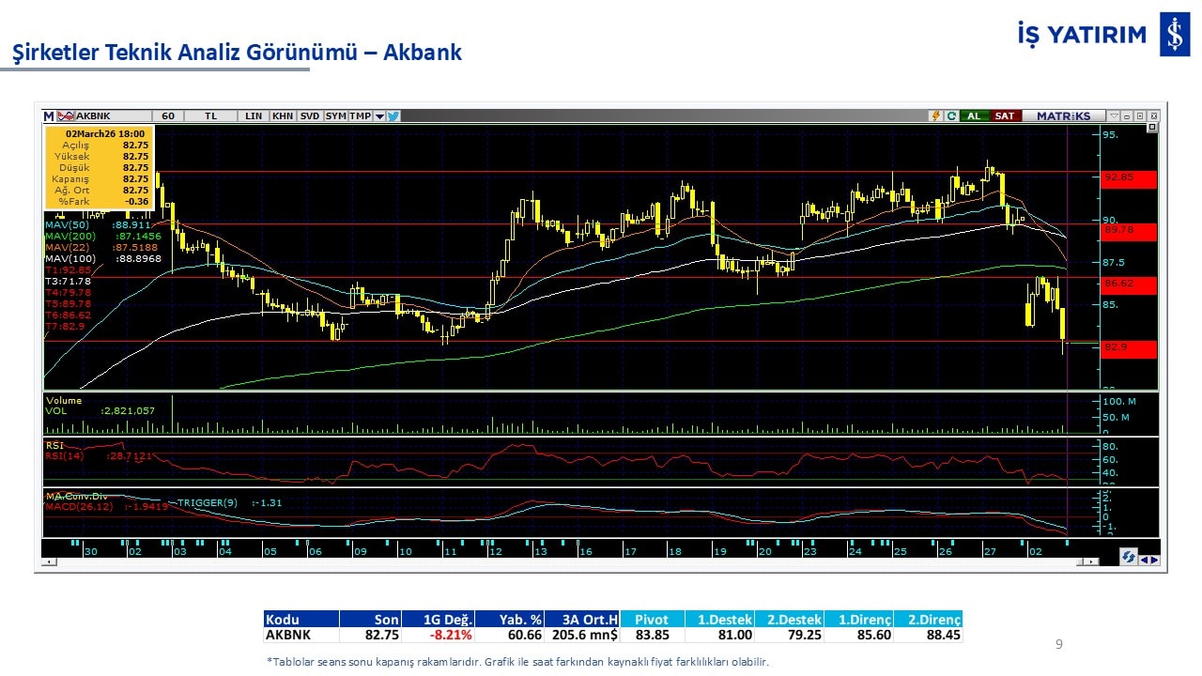Open the triangle menu next to MATRIKS
The image size is (1202, 676).
pyautogui.click(x=1113, y=116)
